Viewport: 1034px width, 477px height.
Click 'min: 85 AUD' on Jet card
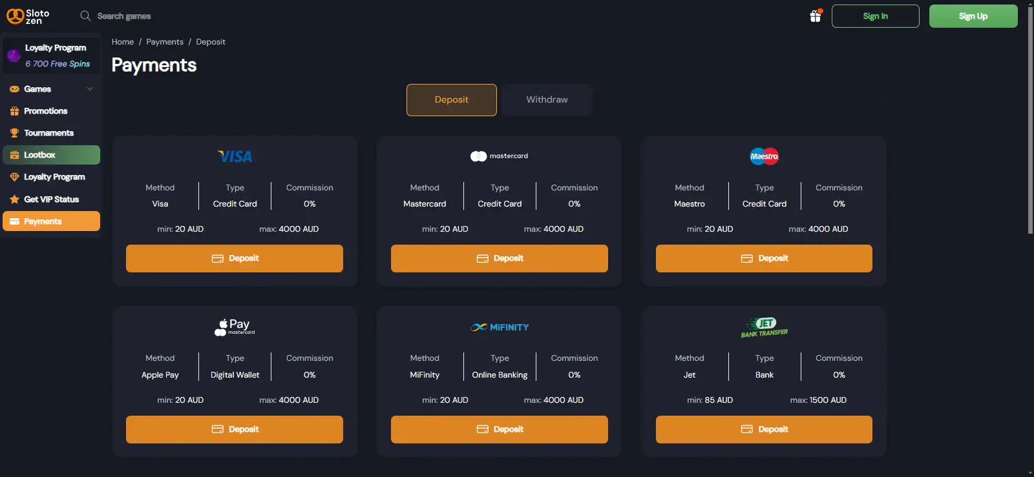tap(710, 400)
